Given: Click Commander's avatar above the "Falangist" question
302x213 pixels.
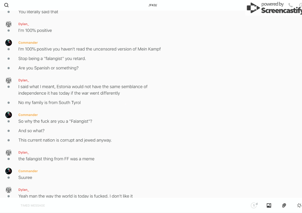Looking at the screenshot, I should [9, 115].
